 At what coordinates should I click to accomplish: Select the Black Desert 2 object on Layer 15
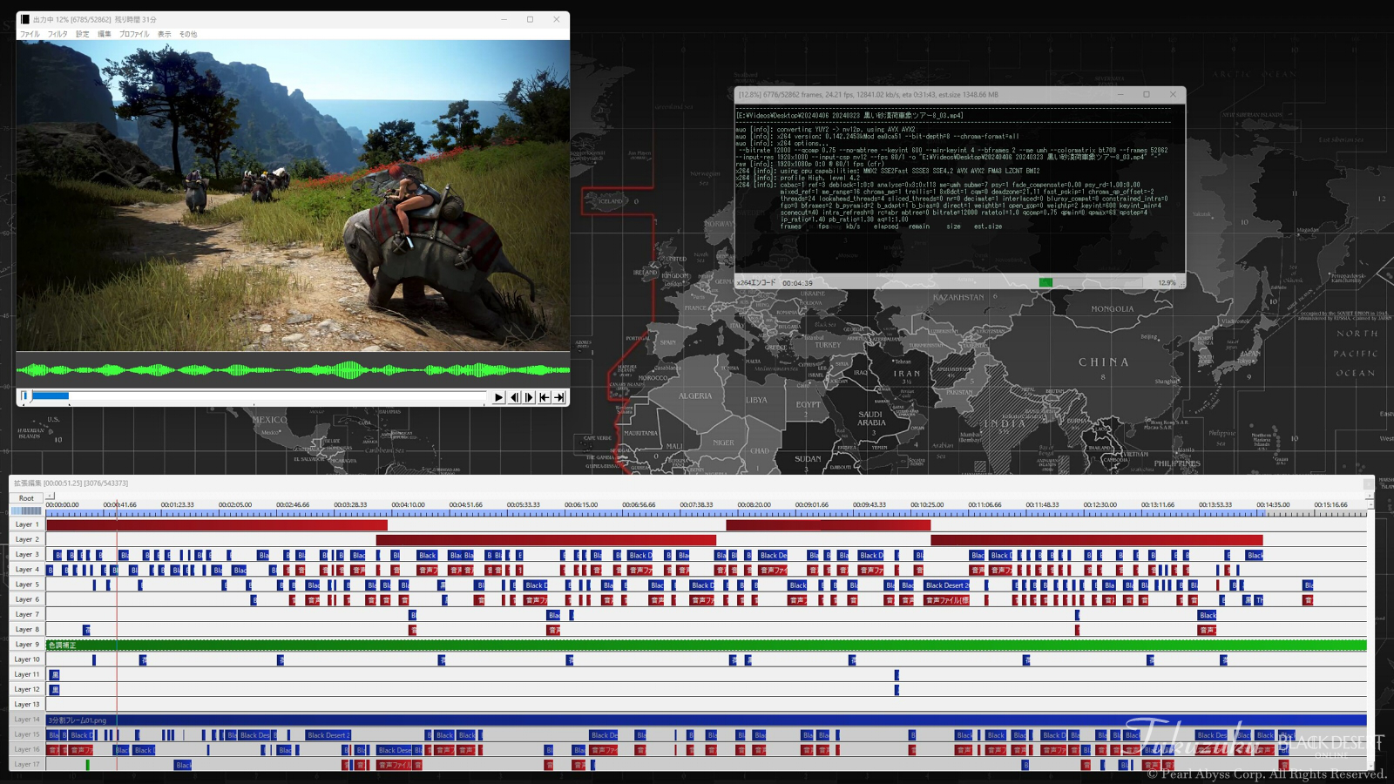[328, 735]
